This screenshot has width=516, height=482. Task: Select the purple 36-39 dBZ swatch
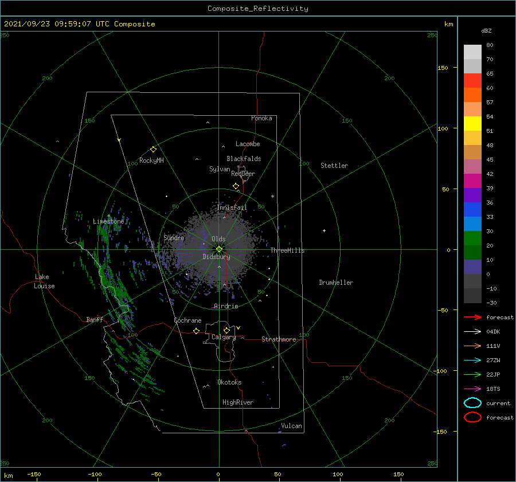click(472, 195)
